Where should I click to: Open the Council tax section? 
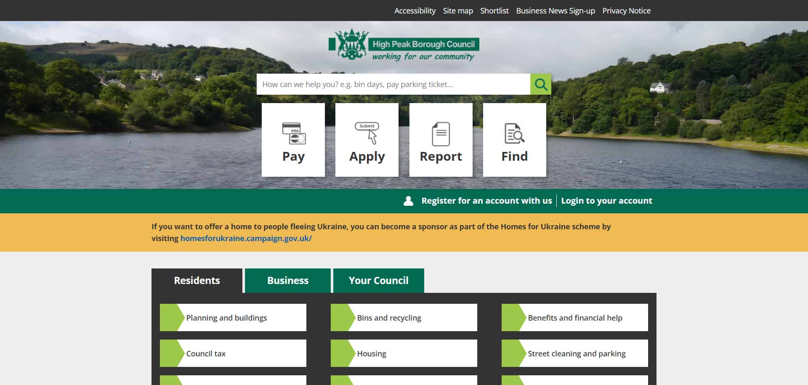[206, 354]
